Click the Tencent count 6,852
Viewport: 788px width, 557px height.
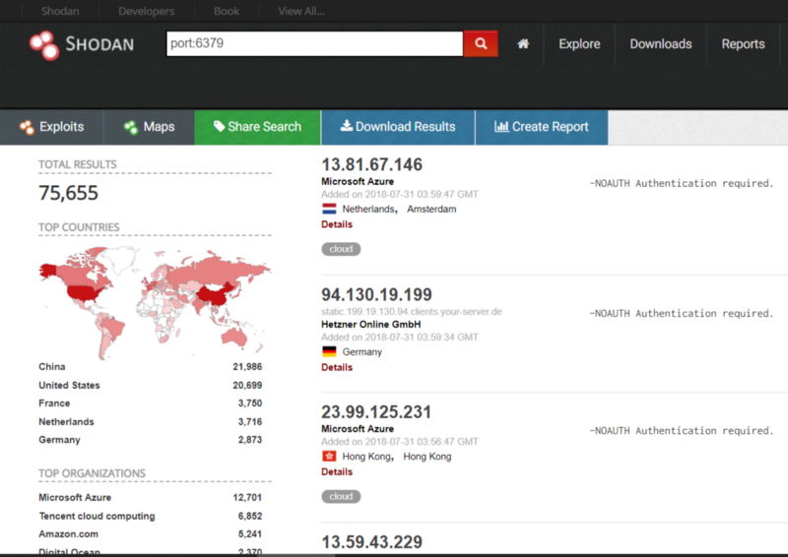click(250, 517)
